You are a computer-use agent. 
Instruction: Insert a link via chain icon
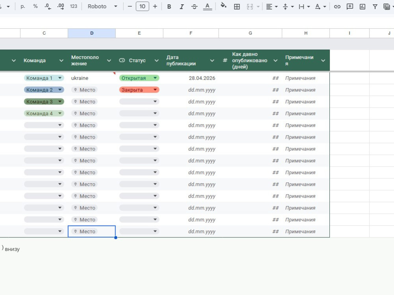(337, 7)
